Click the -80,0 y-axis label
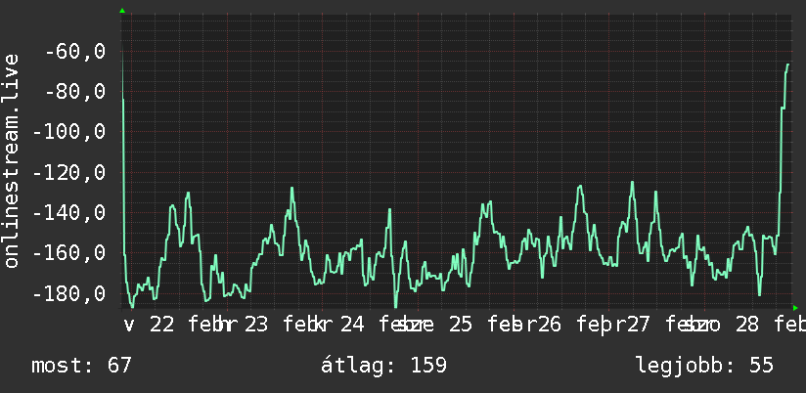 click(75, 92)
